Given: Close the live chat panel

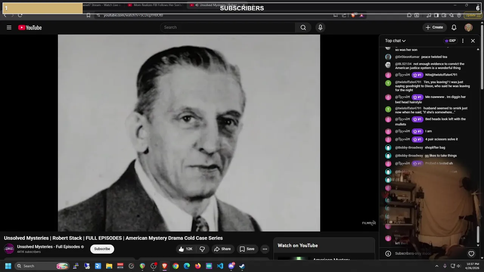Looking at the screenshot, I should 473,41.
